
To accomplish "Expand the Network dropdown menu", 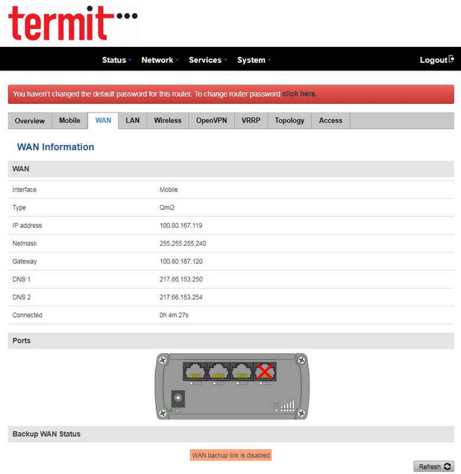I will pos(160,60).
